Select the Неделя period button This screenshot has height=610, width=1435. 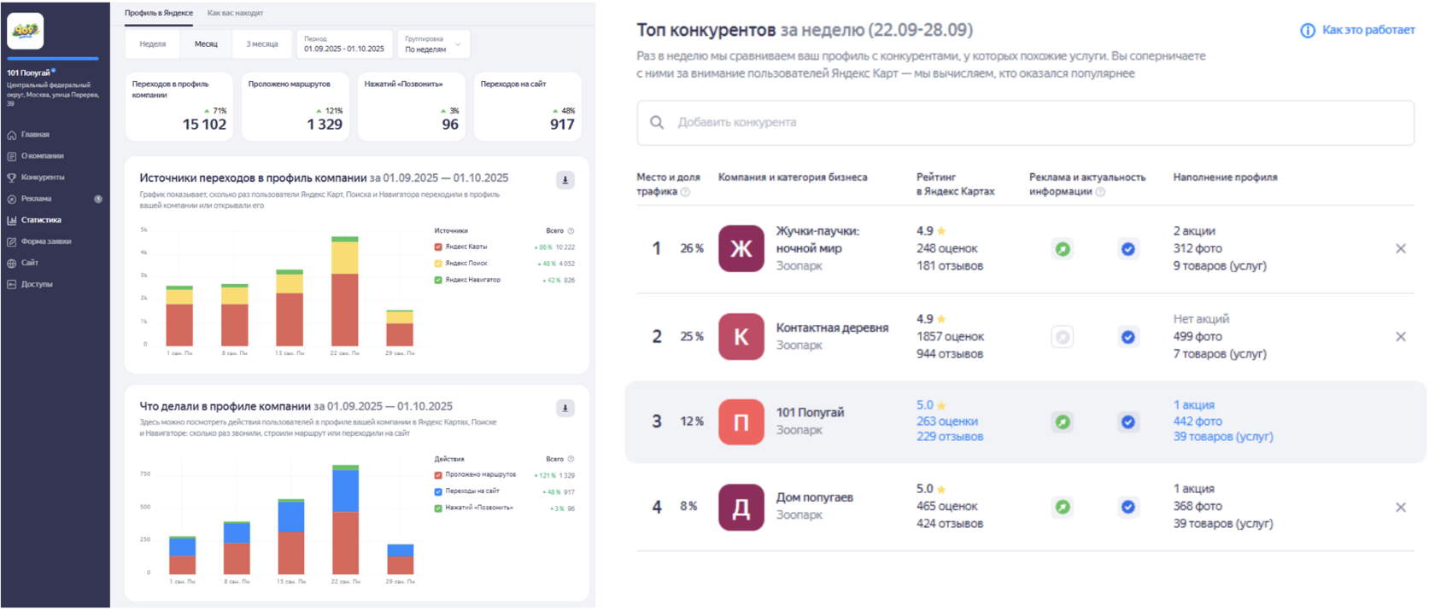(153, 44)
